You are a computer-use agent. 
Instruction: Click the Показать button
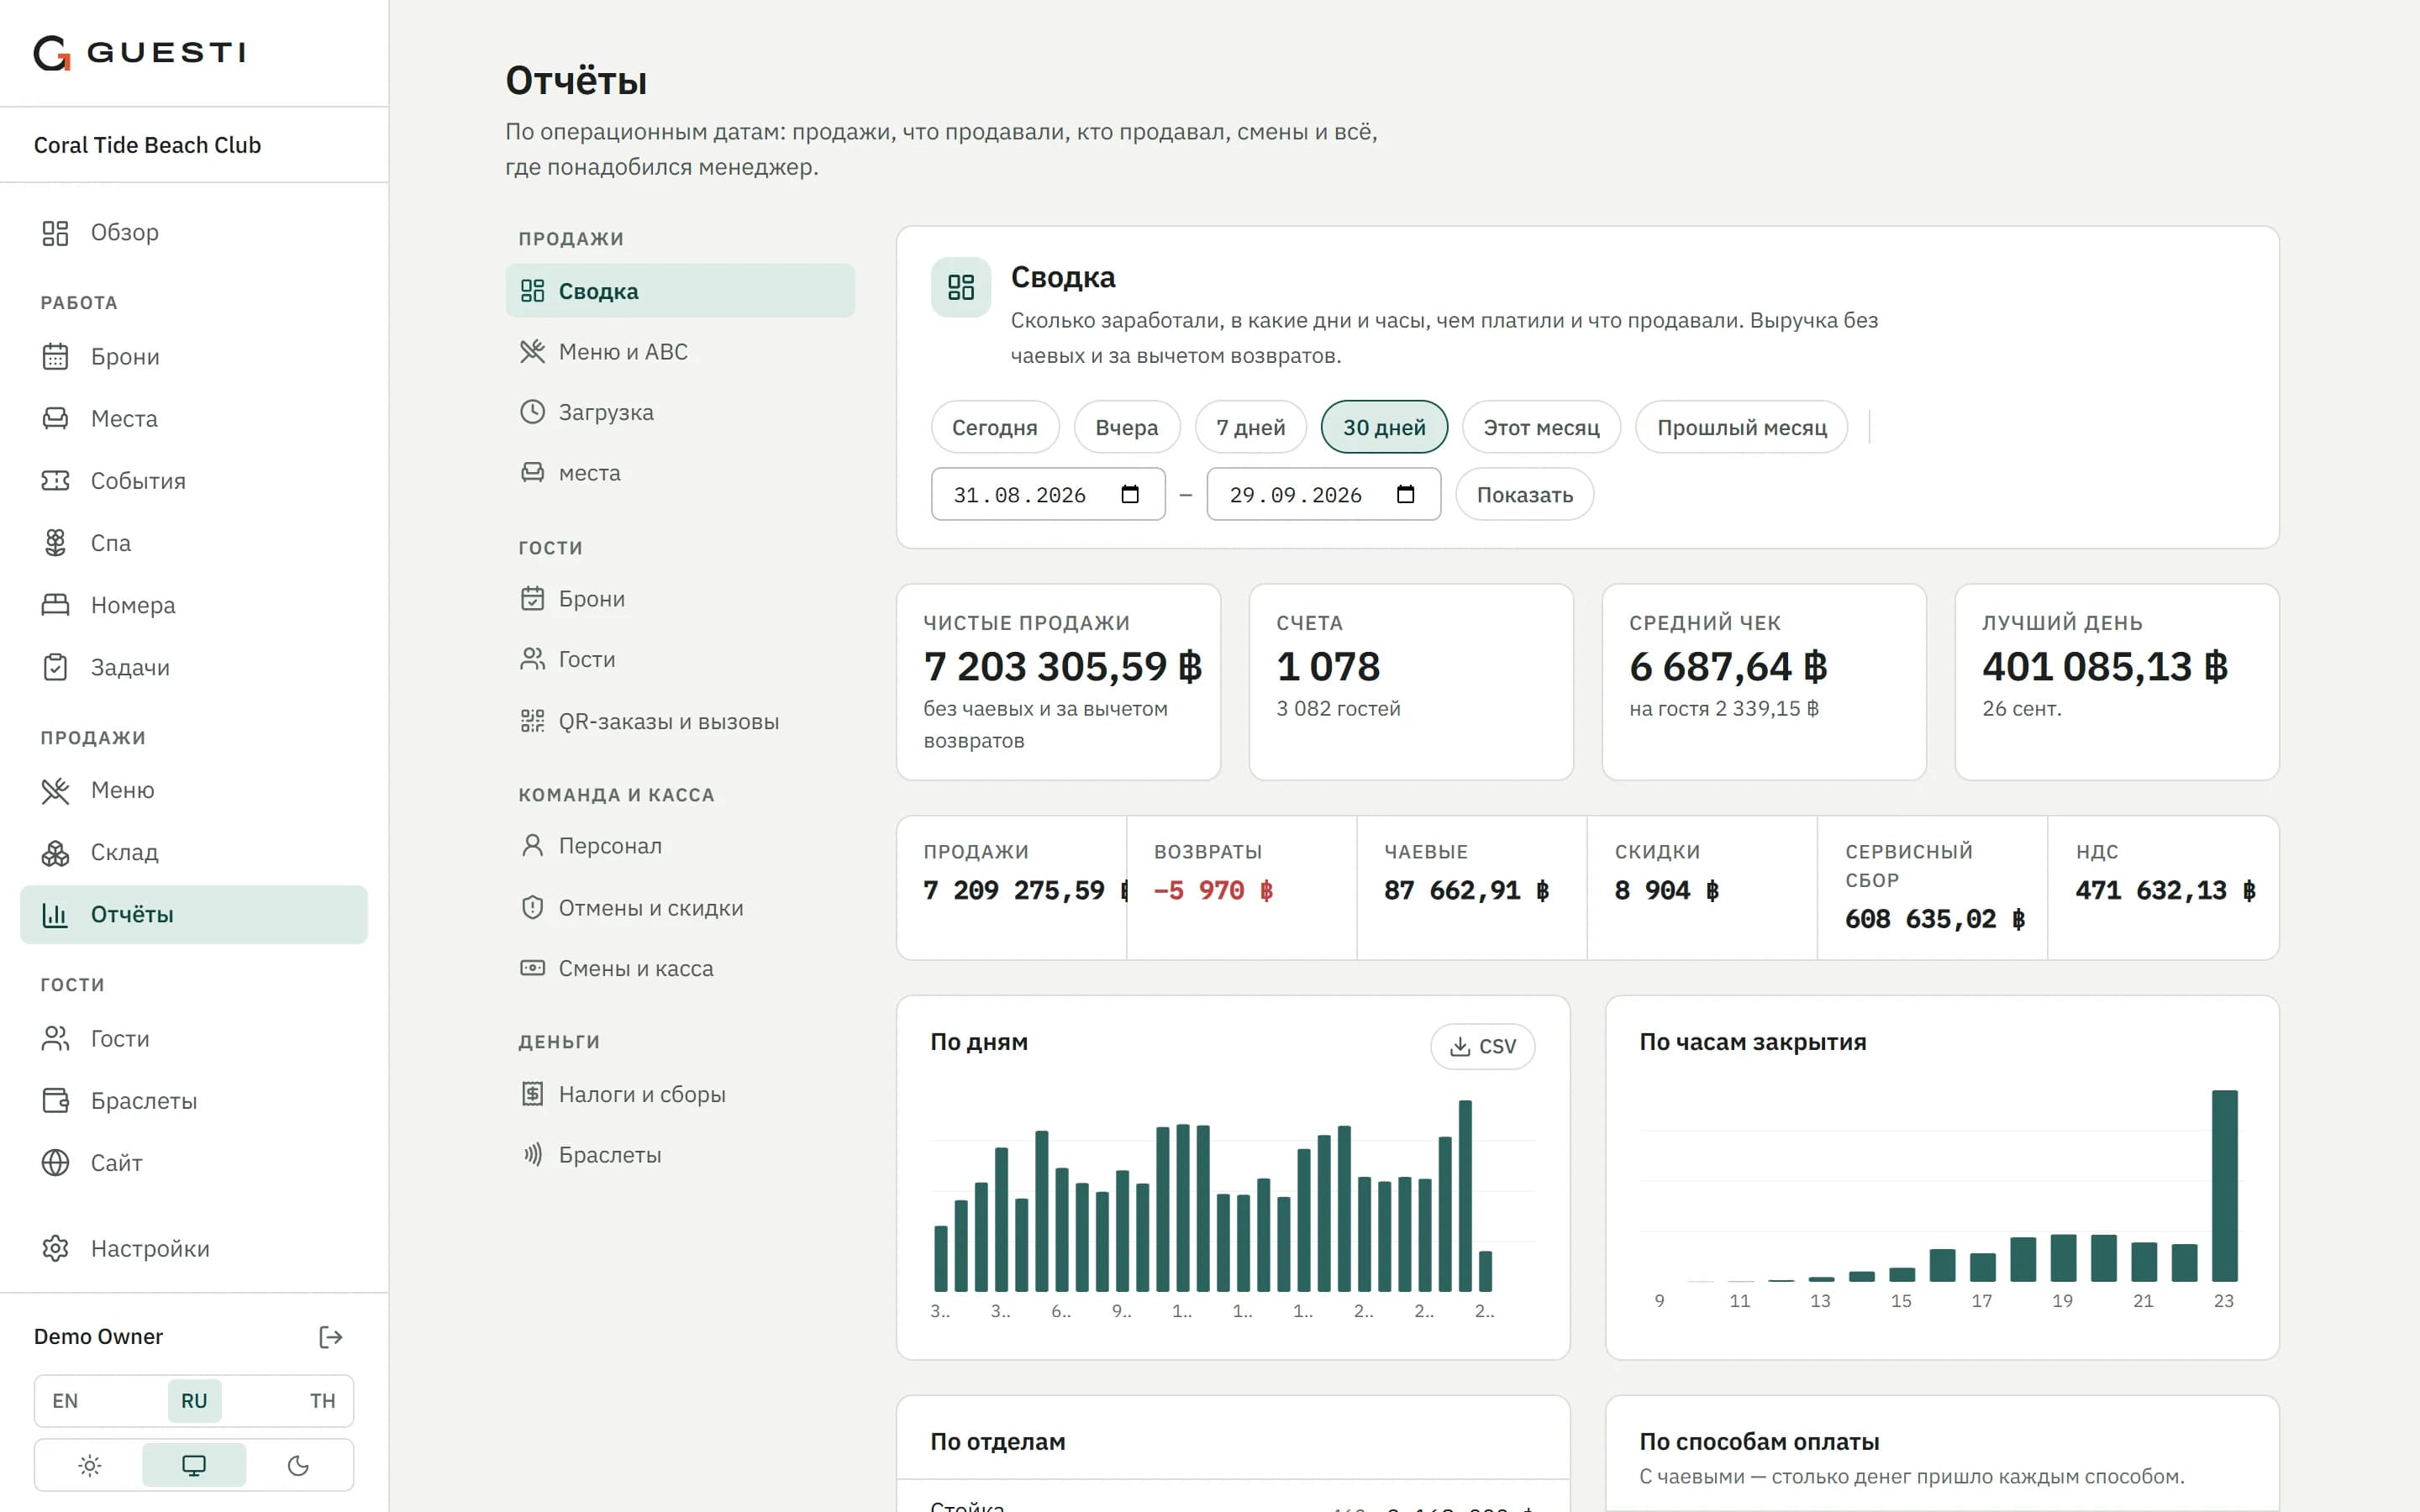pos(1524,494)
